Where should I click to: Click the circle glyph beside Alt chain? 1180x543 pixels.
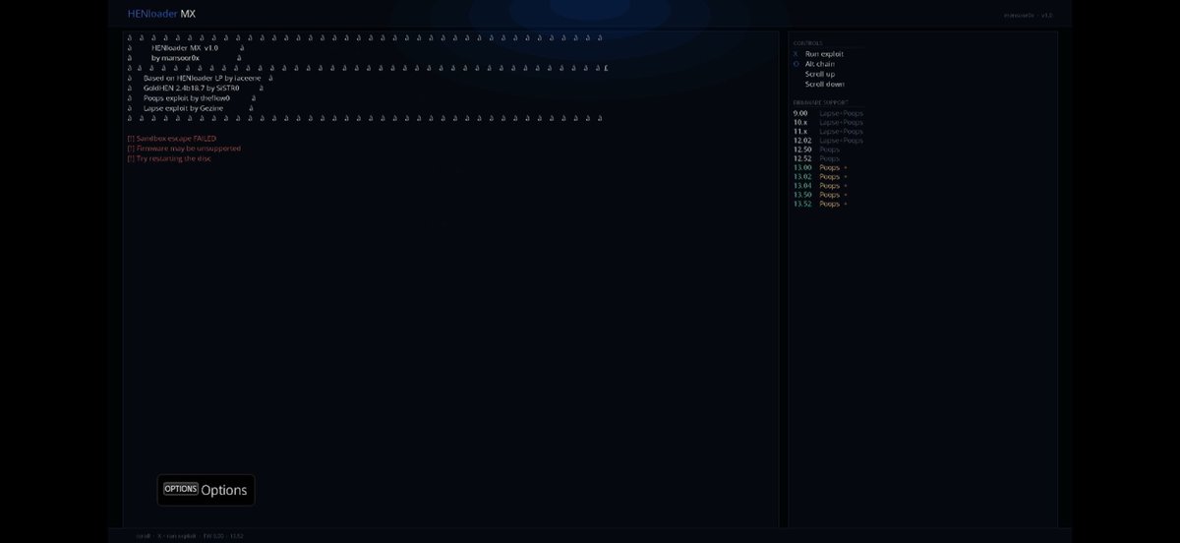pyautogui.click(x=796, y=64)
